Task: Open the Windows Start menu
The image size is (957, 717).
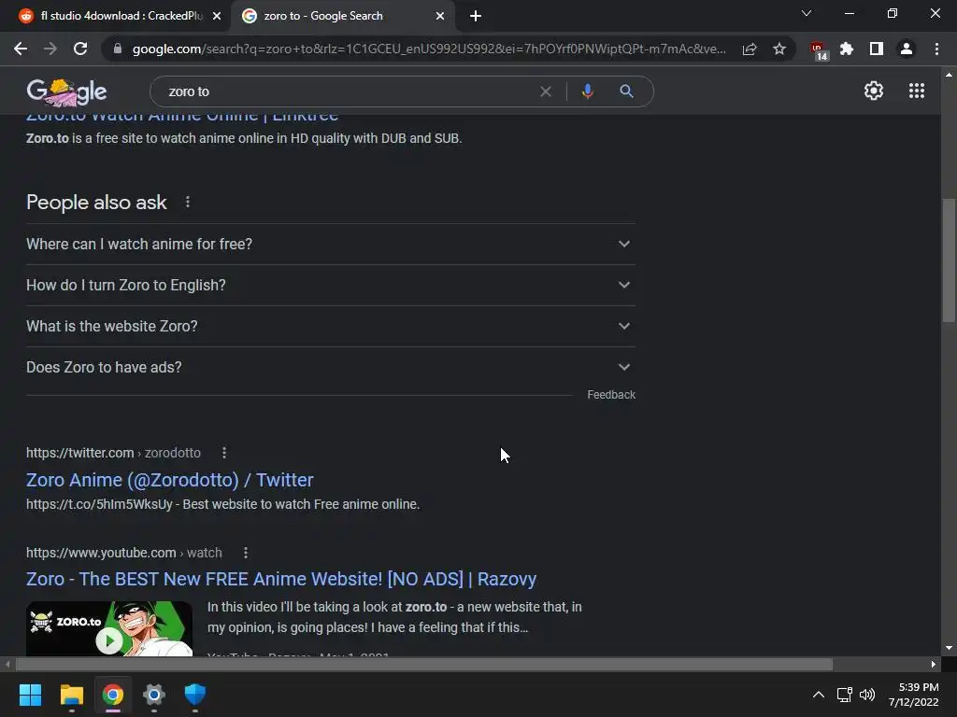Action: 30,695
